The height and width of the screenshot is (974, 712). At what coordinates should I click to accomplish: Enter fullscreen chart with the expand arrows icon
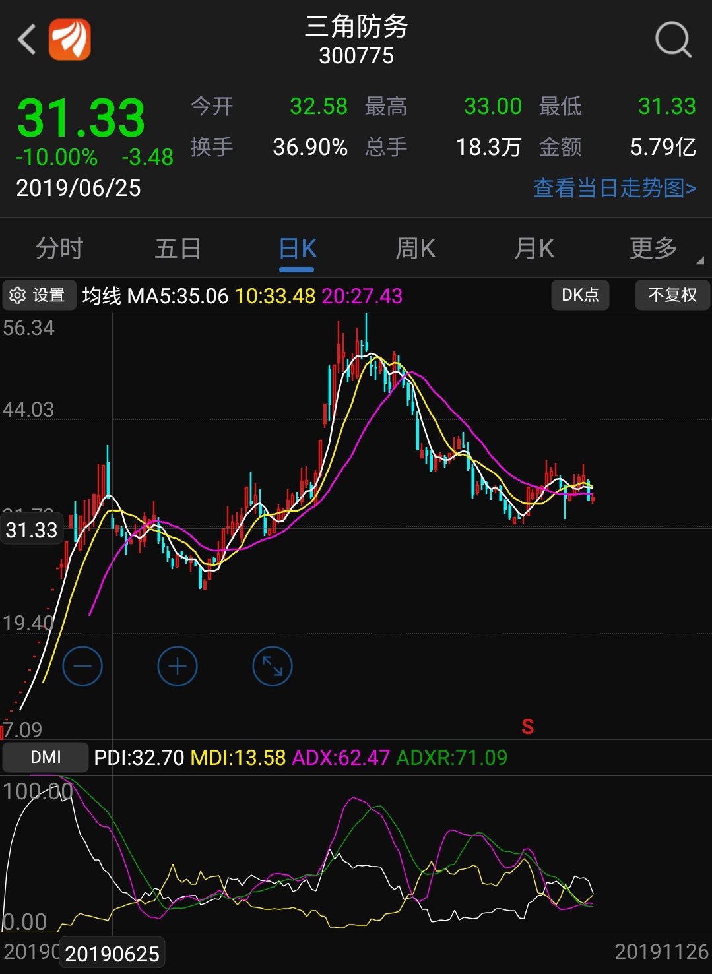pyautogui.click(x=272, y=665)
